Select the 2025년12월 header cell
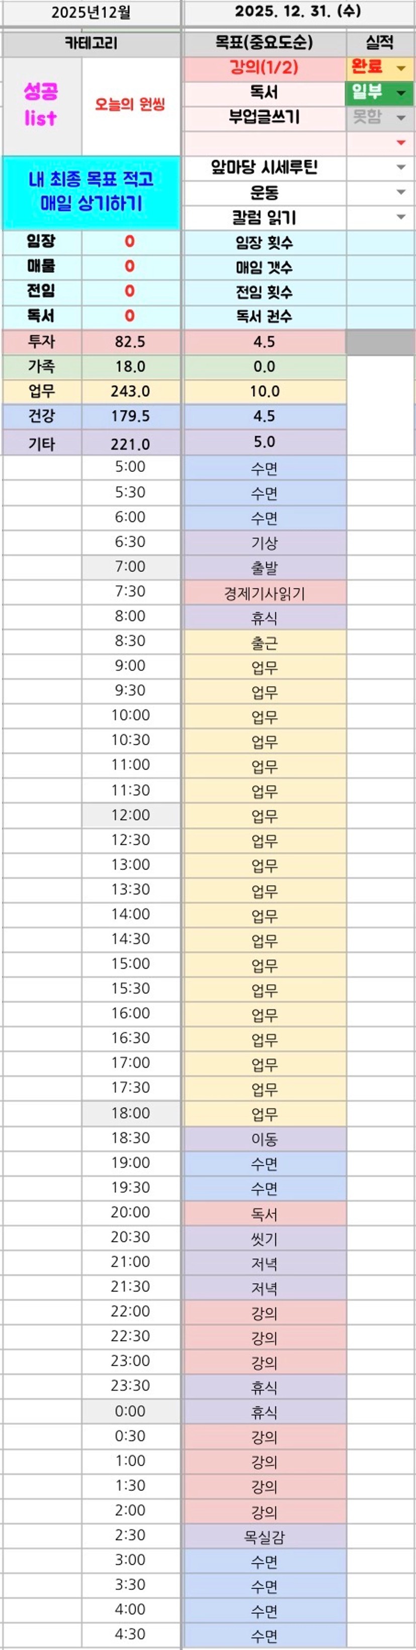Image resolution: width=416 pixels, height=1650 pixels. tap(91, 13)
